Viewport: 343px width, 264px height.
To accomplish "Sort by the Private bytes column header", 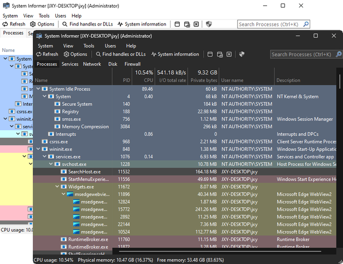I will 204,80.
